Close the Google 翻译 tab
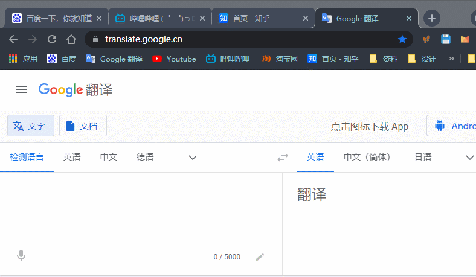 (409, 18)
